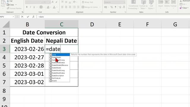The width and height of the screenshot is (190, 107).
Task: Open the Paste options arrow
Action: pos(3,8)
